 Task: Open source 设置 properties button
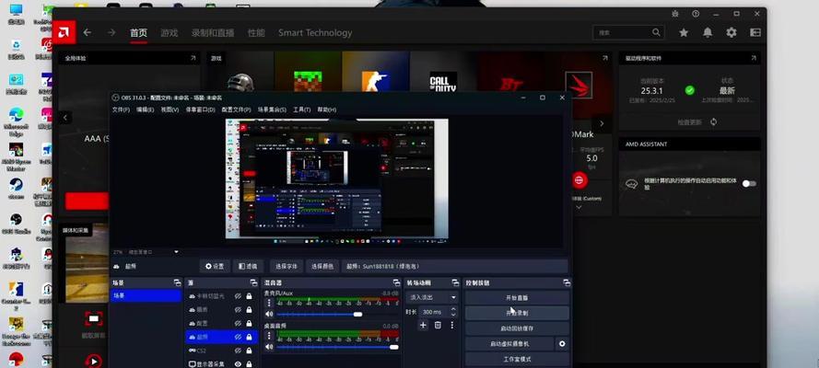(214, 267)
